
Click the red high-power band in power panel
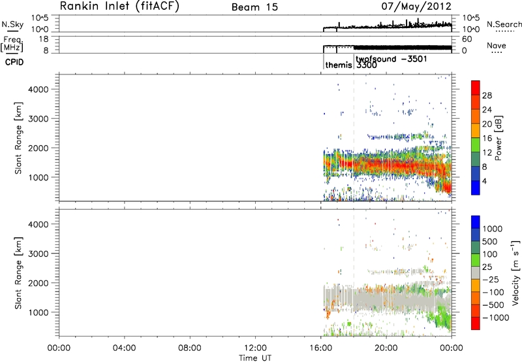point(386,165)
